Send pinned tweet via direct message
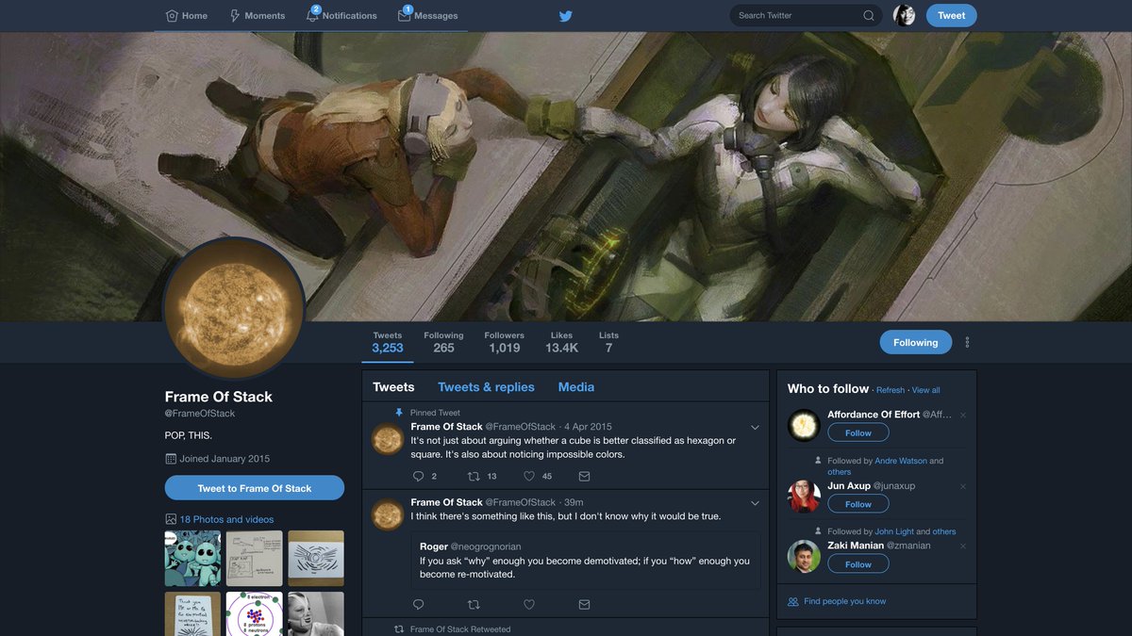1132x636 pixels. (584, 476)
